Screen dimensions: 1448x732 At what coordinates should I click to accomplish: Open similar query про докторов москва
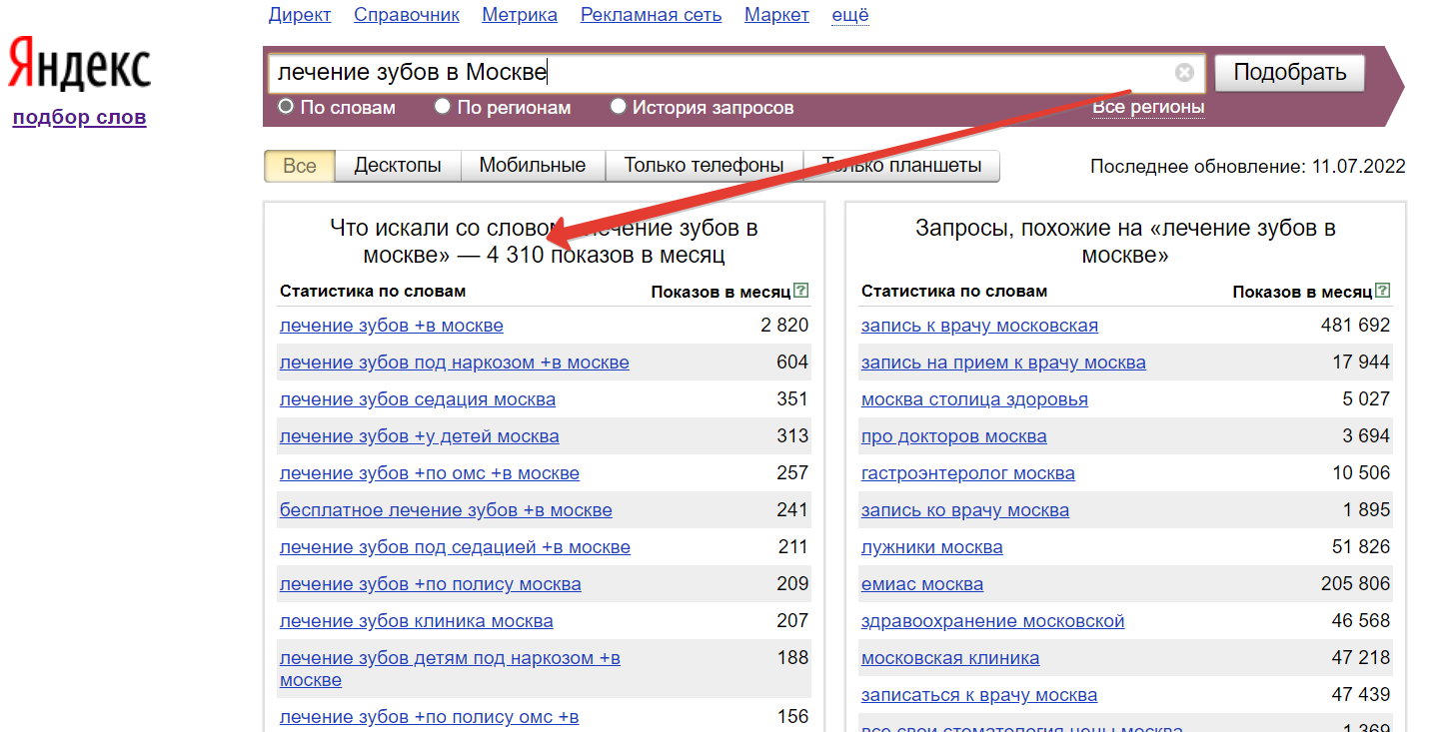coord(954,436)
